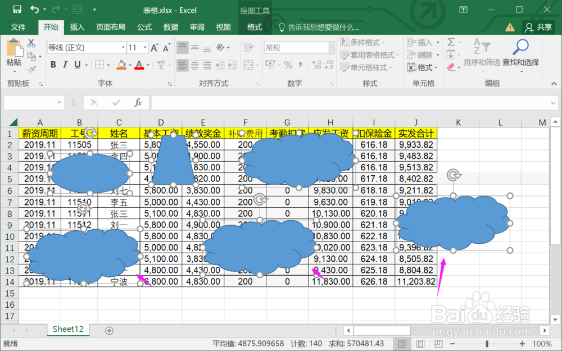Cut selection with the scissors icon
Image resolution: width=562 pixels, height=351 pixels.
click(31, 43)
